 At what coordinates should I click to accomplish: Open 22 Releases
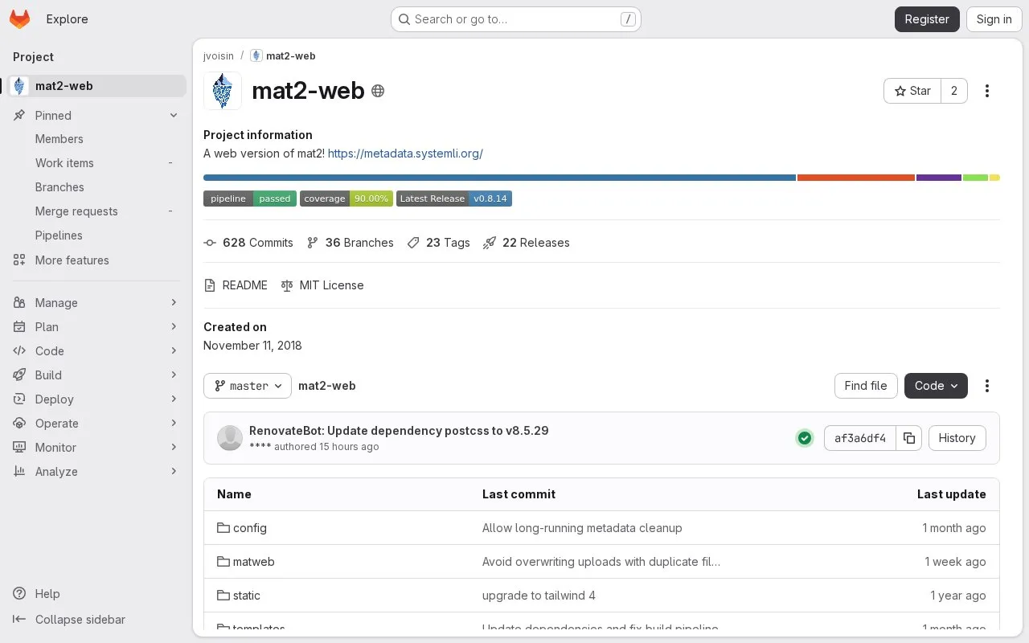(527, 243)
